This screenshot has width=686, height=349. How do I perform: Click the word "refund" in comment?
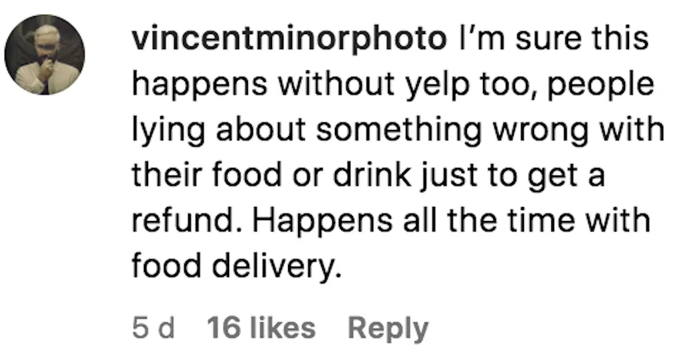pos(176,220)
